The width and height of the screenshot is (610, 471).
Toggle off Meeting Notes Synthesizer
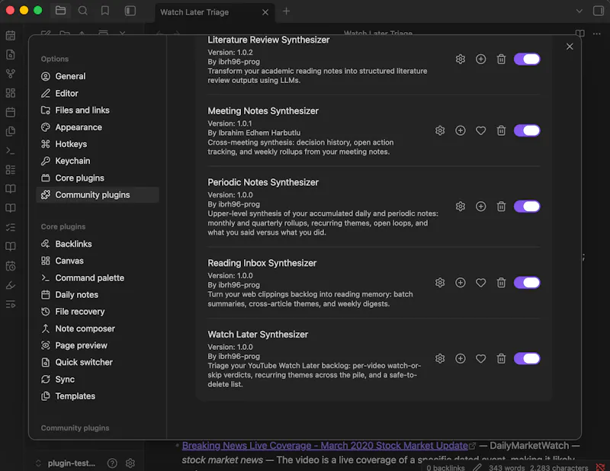tap(527, 130)
